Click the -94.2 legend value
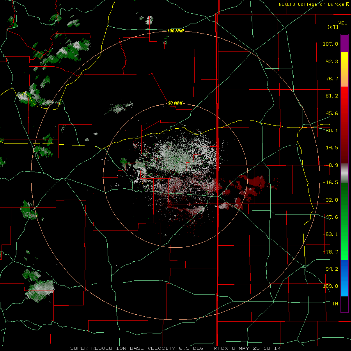This screenshot has height=351, width=351. click(x=330, y=269)
